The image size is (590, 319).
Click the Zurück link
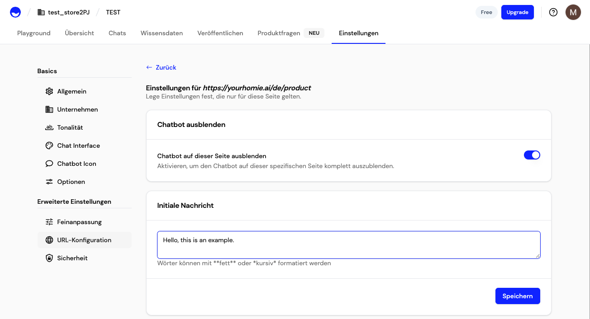point(161,67)
